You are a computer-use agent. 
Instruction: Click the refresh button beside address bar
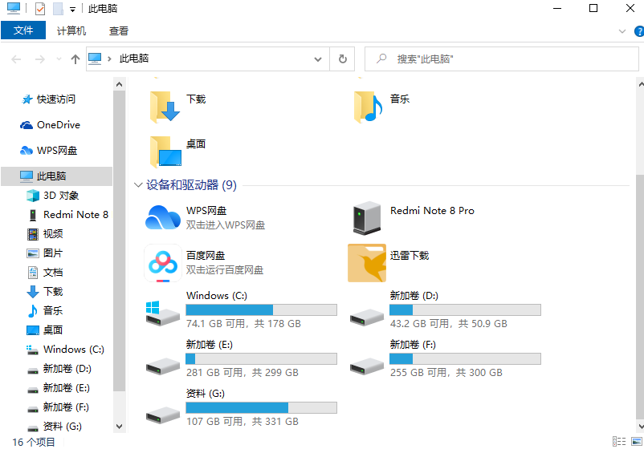[x=343, y=59]
